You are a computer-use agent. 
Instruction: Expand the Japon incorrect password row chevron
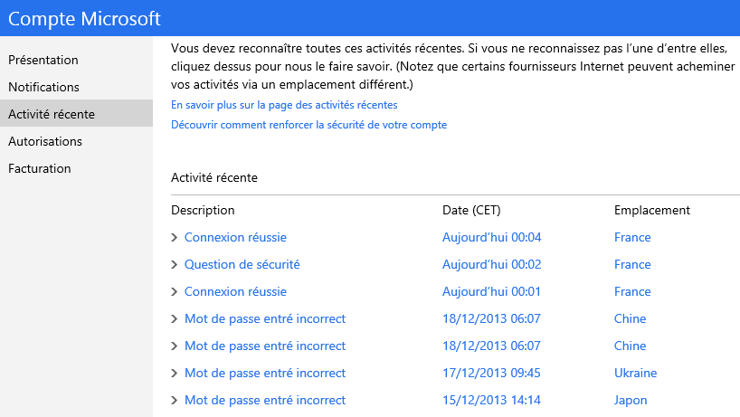point(175,401)
